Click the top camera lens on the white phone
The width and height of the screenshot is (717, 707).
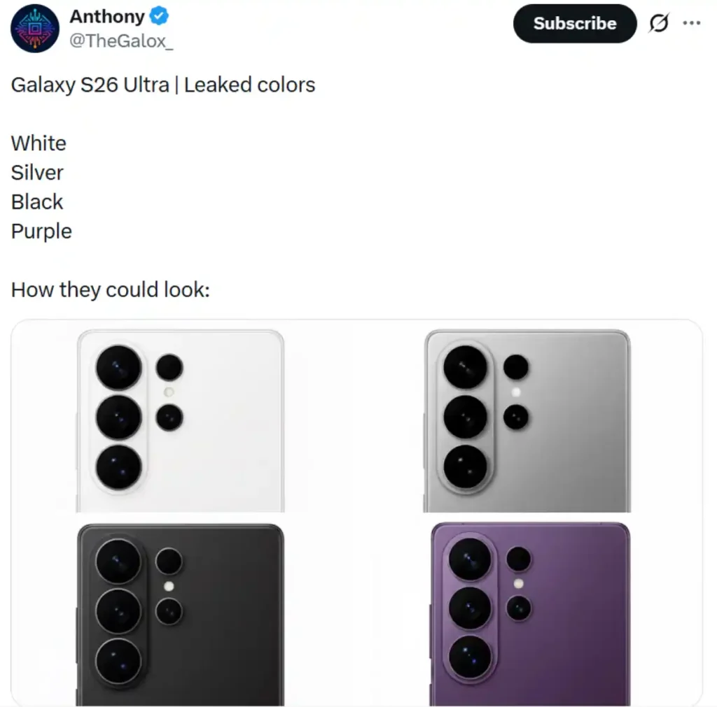pos(119,367)
